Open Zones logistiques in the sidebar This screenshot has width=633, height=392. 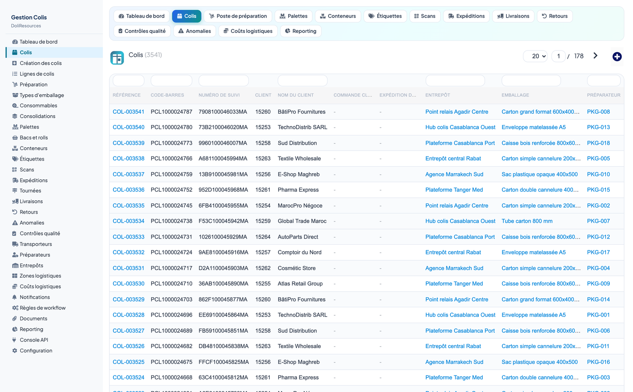[x=40, y=276]
